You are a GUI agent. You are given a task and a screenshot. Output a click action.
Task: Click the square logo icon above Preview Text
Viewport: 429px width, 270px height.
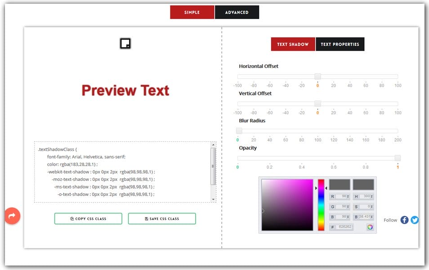point(125,43)
